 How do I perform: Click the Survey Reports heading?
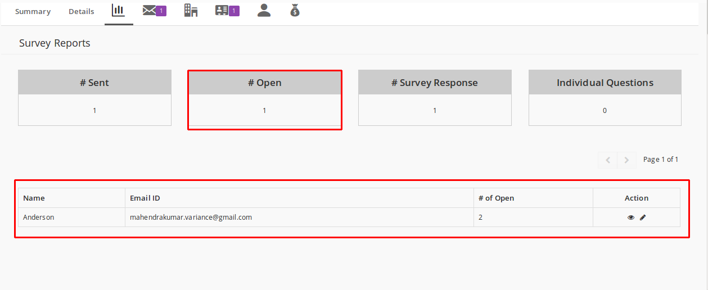[55, 43]
